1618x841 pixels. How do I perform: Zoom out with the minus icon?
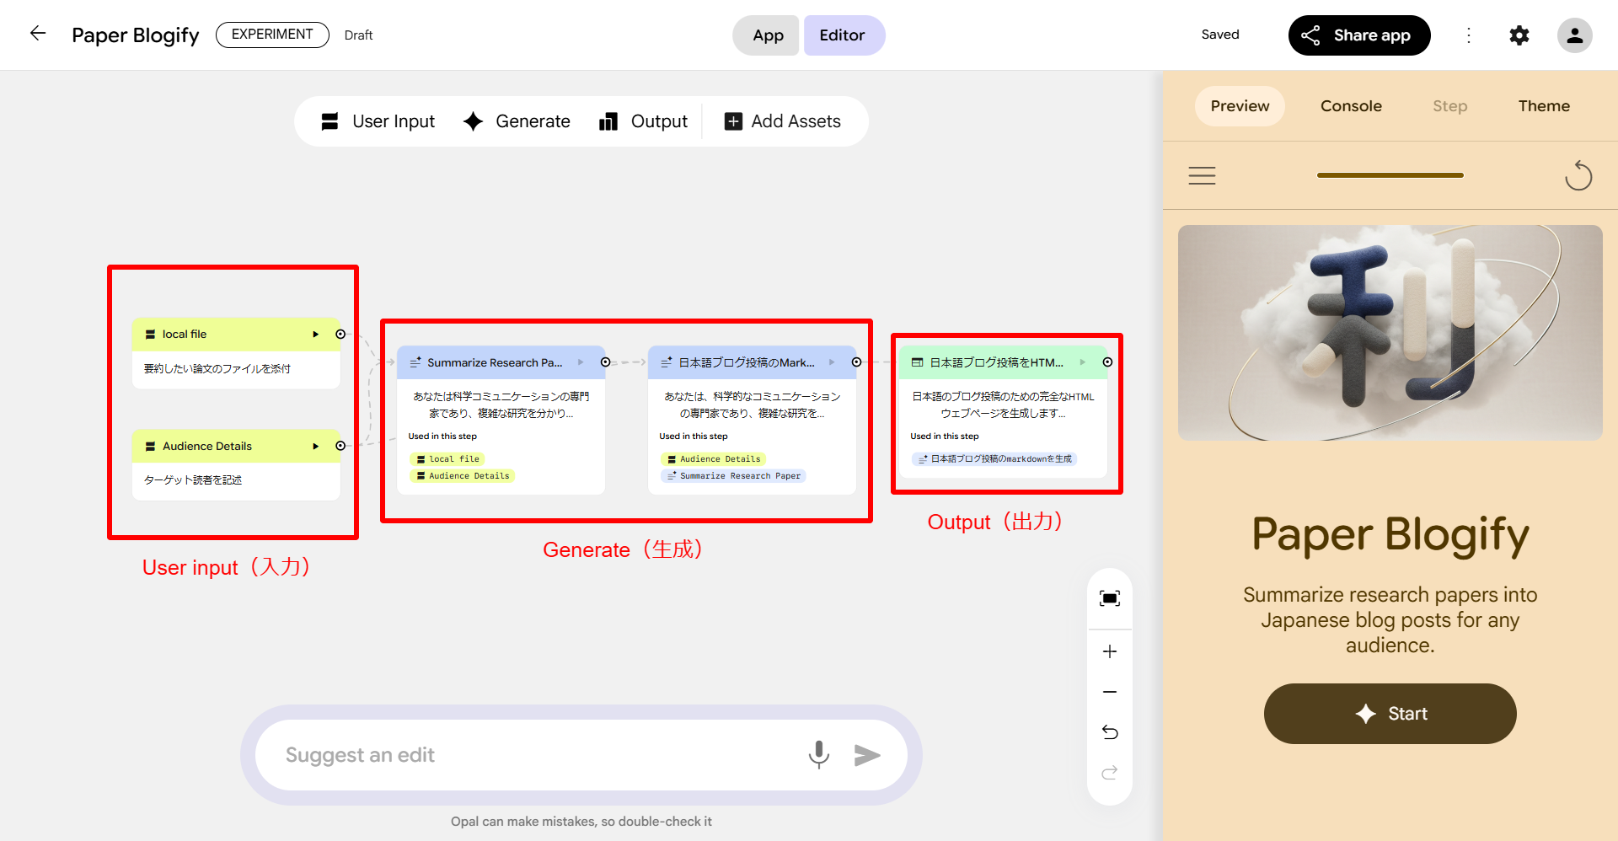coord(1109,692)
